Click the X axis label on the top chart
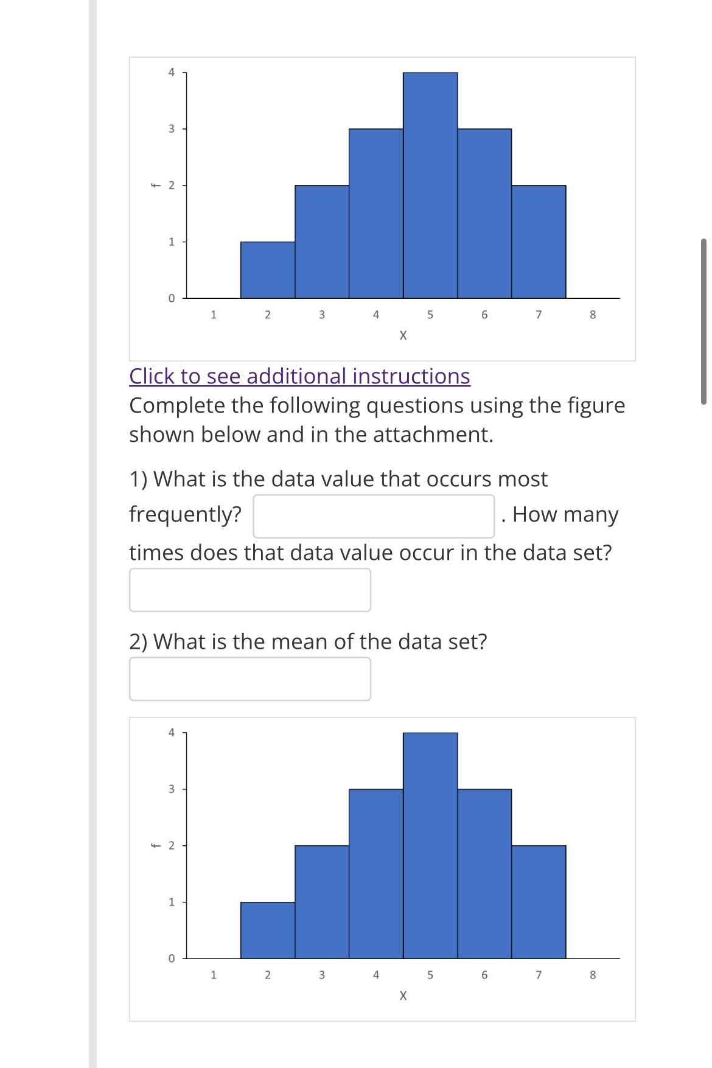 point(403,335)
